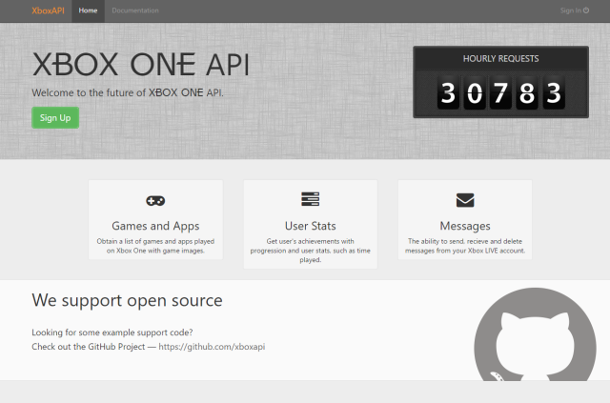The height and width of the screenshot is (403, 610).
Task: Click the envelope Messages icon
Action: pyautogui.click(x=465, y=200)
